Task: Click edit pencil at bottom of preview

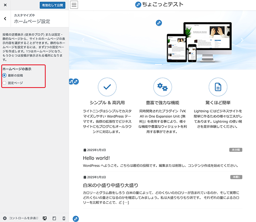Action: tap(76, 219)
